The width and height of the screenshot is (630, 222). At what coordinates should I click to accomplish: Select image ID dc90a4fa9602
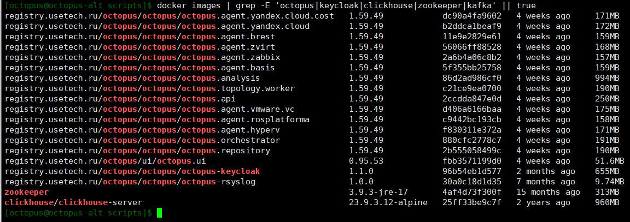click(x=472, y=16)
